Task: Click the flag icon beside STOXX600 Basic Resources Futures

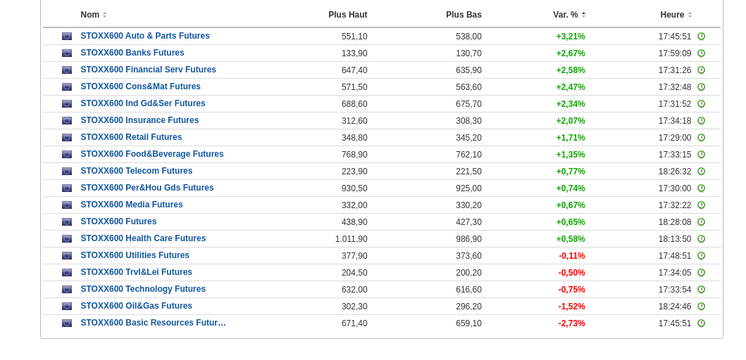Action: coord(67,323)
